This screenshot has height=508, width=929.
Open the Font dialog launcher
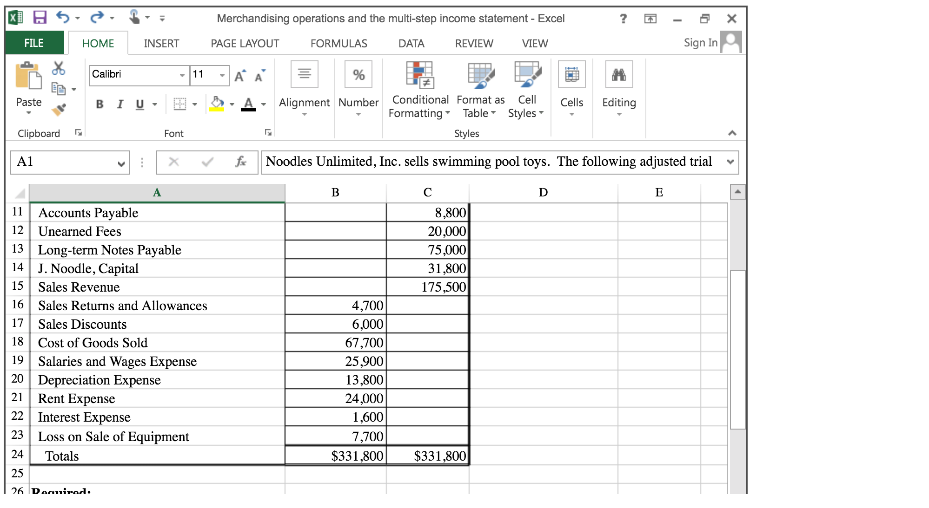tap(268, 133)
